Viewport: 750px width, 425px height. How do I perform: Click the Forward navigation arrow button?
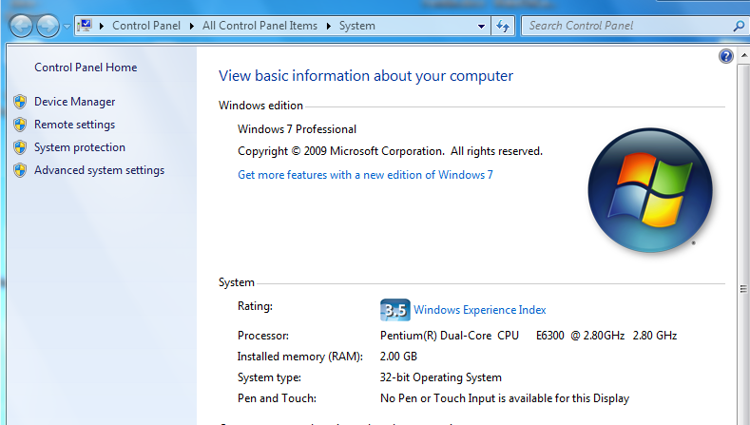click(47, 26)
